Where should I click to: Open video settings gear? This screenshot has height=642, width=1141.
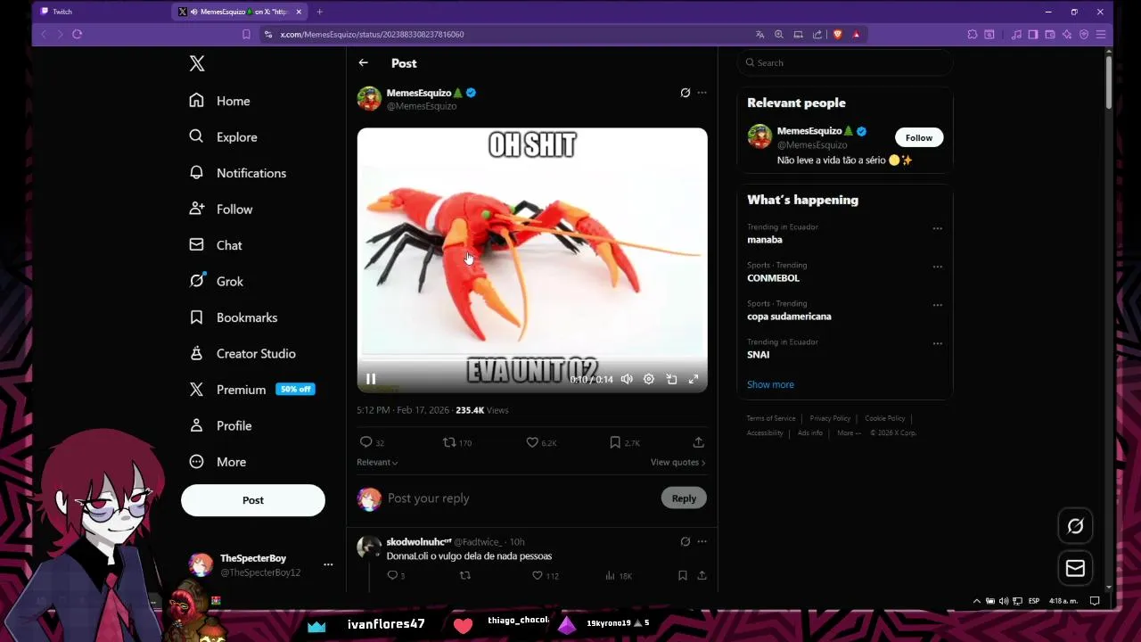pos(649,379)
